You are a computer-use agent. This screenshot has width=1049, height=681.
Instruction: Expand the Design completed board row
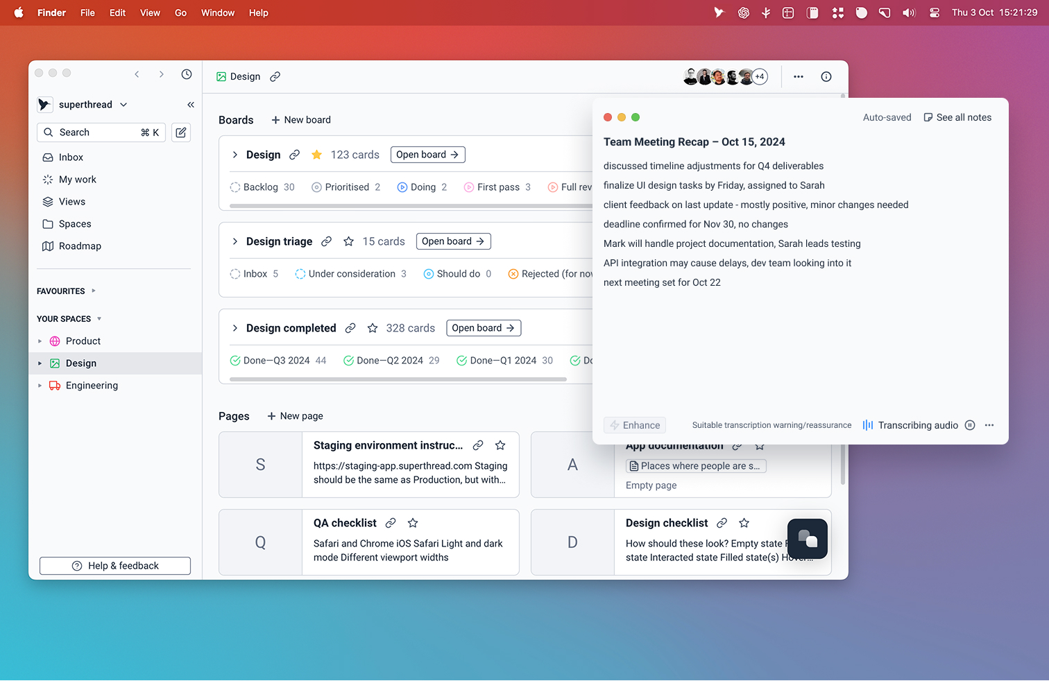point(235,328)
